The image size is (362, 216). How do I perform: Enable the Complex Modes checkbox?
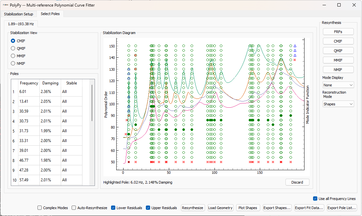(39, 207)
